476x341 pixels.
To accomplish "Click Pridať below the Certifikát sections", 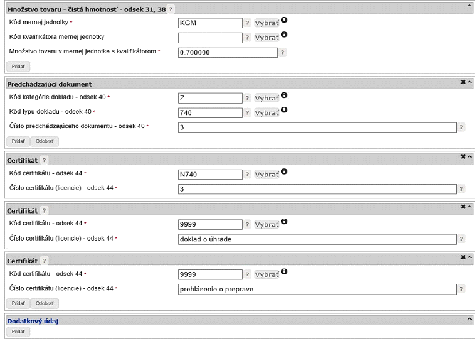I will (18, 303).
